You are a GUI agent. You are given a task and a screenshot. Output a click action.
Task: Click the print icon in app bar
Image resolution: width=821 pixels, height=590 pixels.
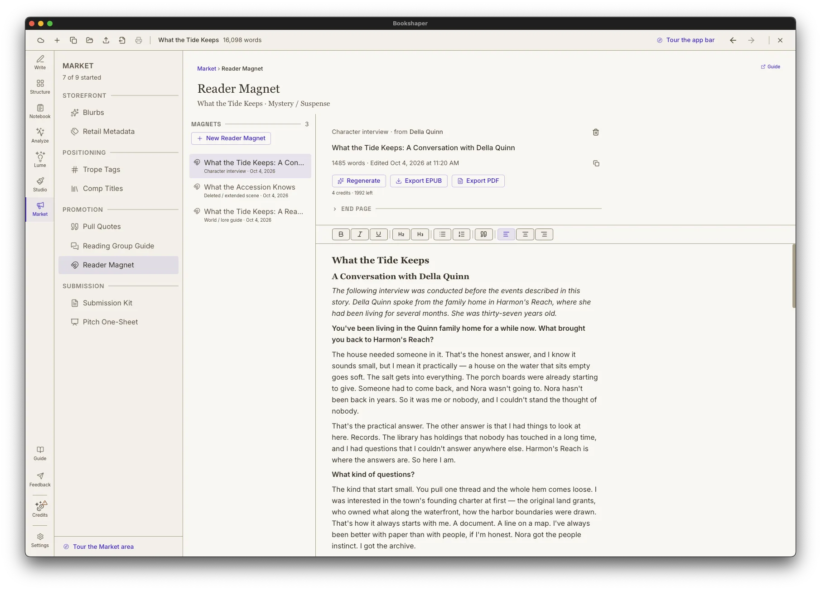(139, 40)
